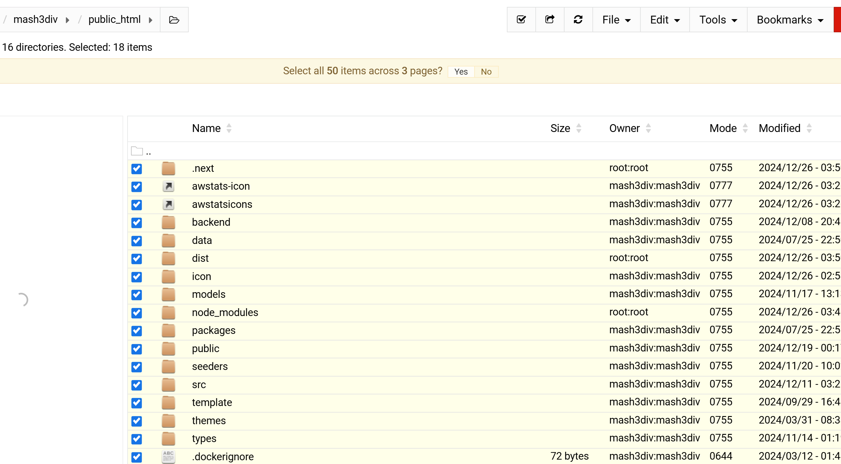The image size is (841, 464).
Task: Click the node_modules folder icon
Action: click(168, 312)
